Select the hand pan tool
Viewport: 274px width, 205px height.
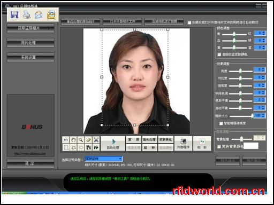(73, 140)
